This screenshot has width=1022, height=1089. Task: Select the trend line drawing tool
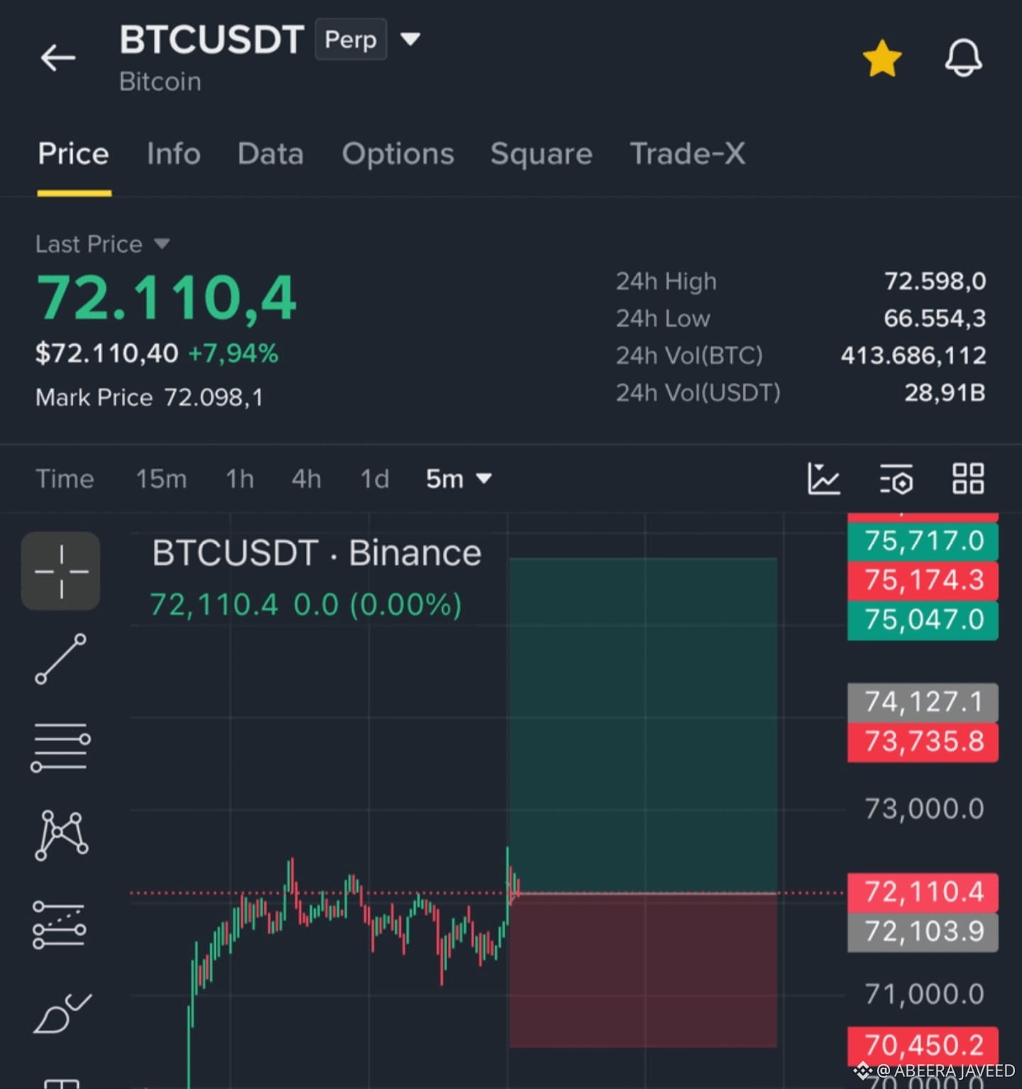coord(61,659)
